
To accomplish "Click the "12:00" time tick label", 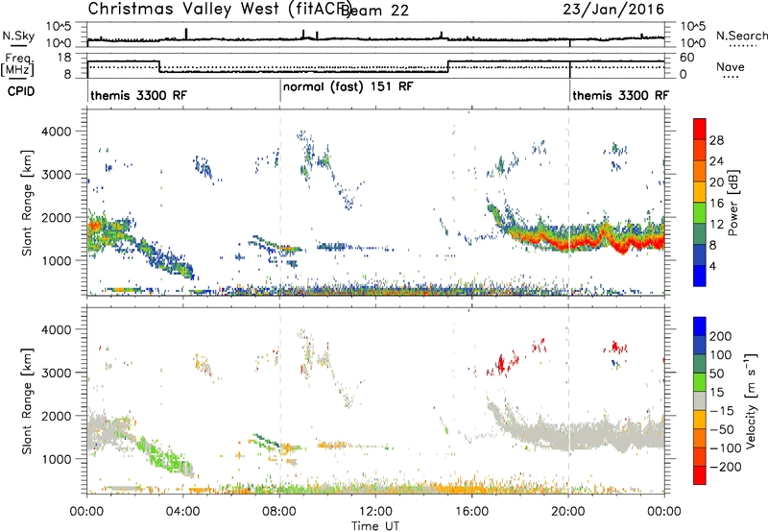I will click(375, 511).
